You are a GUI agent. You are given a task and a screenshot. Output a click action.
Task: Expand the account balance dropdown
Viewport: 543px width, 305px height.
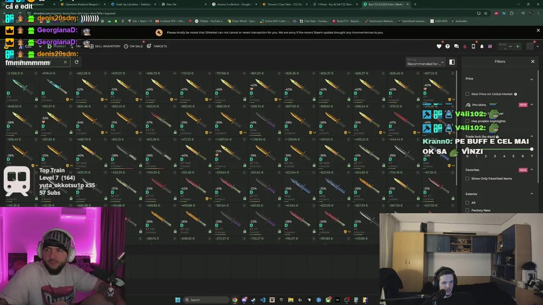pyautogui.click(x=510, y=46)
